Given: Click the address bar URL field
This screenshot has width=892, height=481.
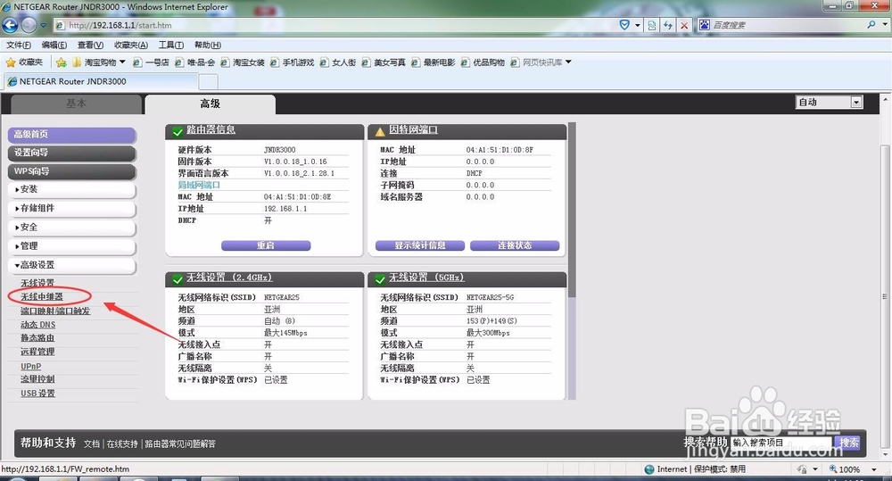Looking at the screenshot, I should [335, 25].
